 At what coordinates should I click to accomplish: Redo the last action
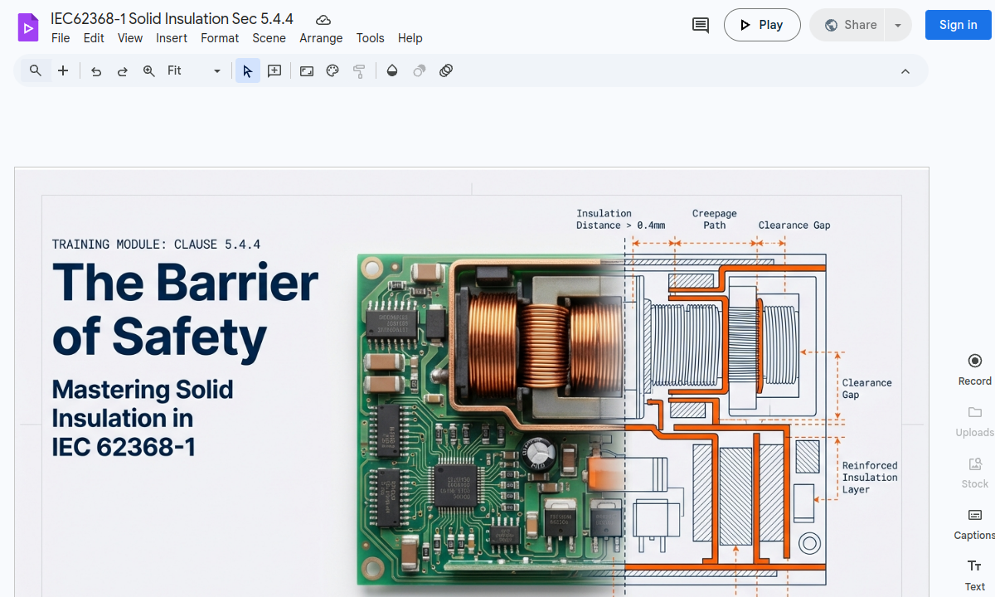click(123, 71)
